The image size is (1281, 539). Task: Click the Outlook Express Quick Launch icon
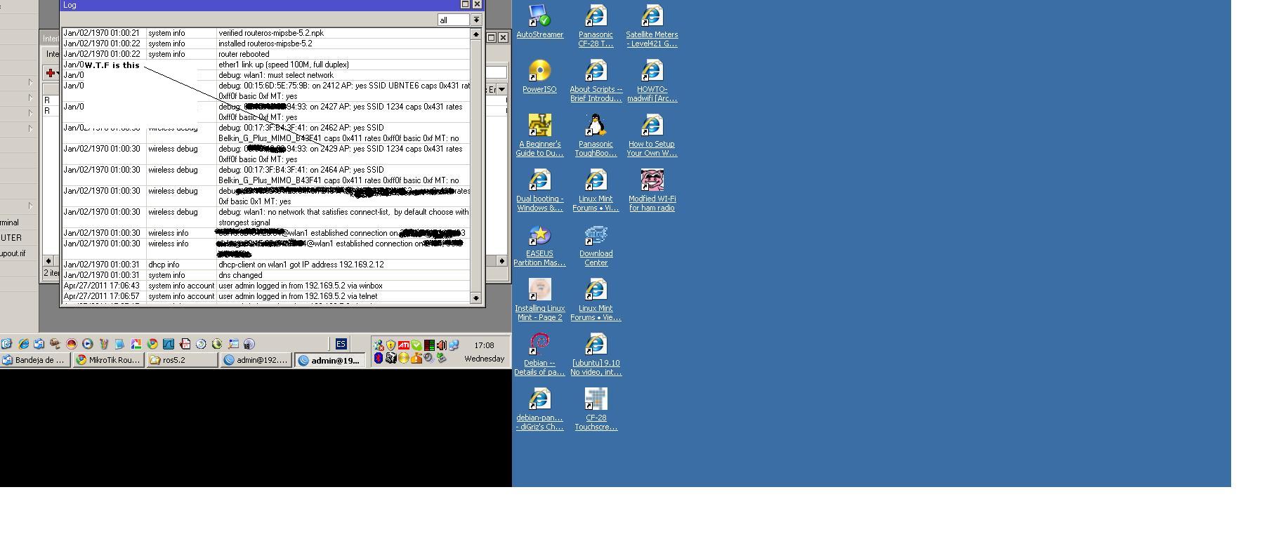click(39, 344)
